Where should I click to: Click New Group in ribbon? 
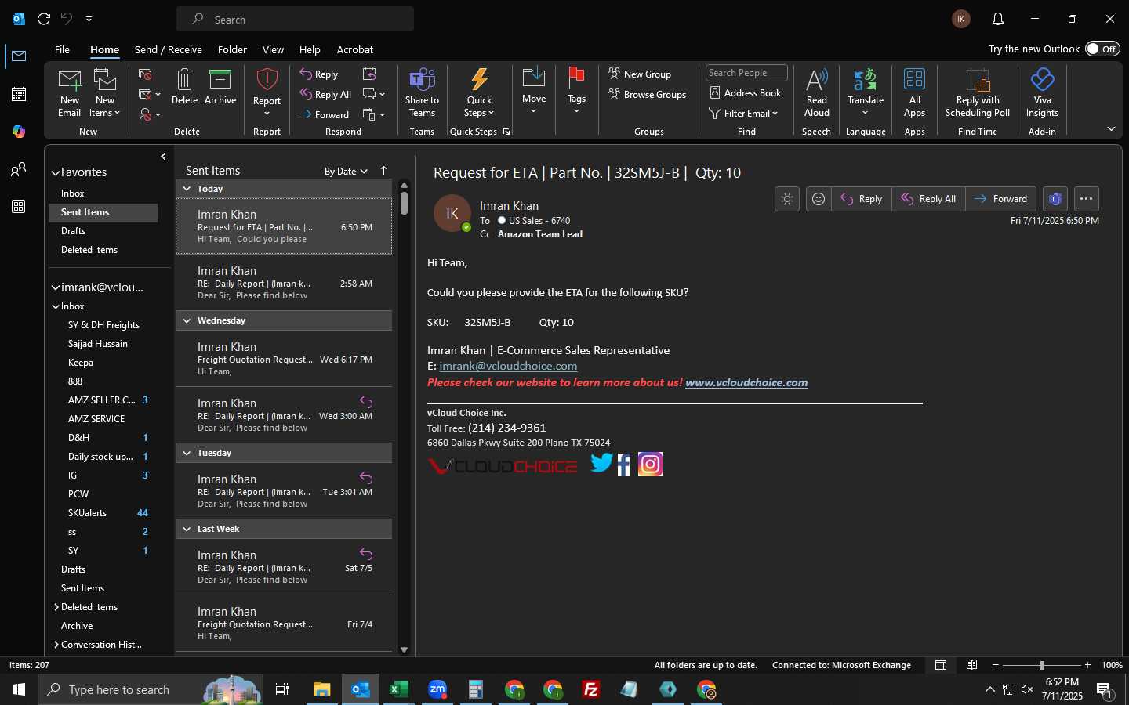640,74
